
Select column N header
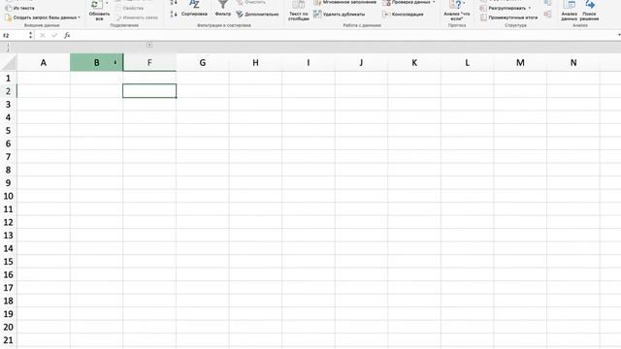pos(573,62)
